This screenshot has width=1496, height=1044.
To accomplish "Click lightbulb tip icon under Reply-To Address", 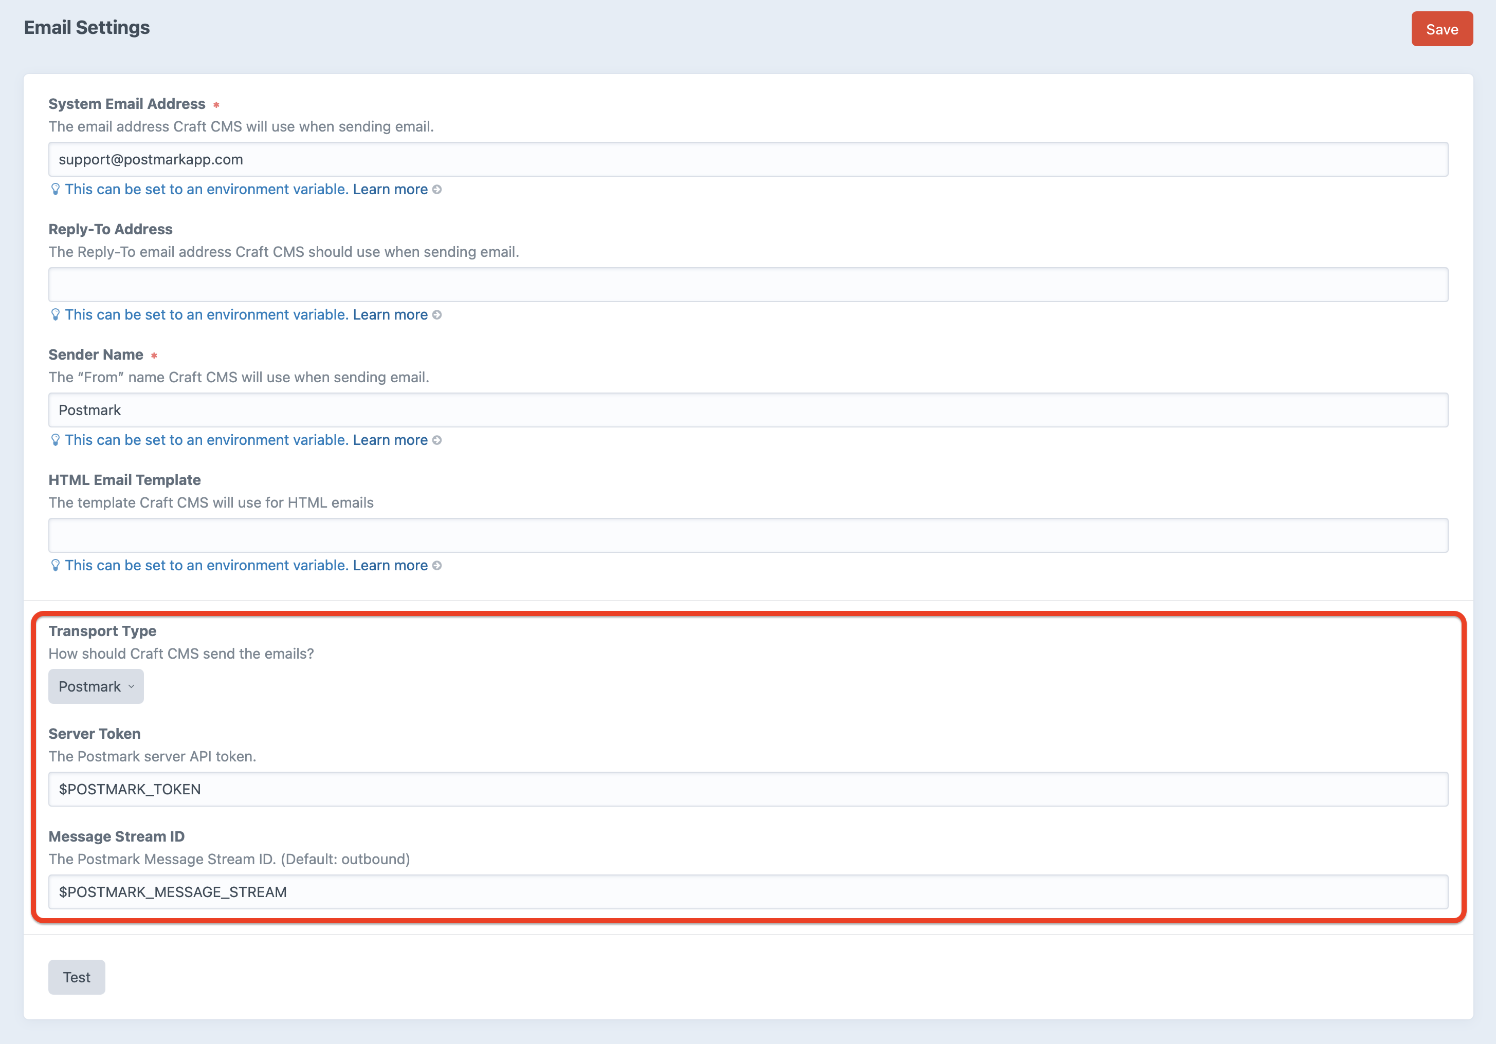I will [56, 314].
